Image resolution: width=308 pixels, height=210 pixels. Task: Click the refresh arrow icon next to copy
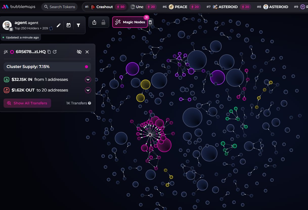[x=55, y=52]
